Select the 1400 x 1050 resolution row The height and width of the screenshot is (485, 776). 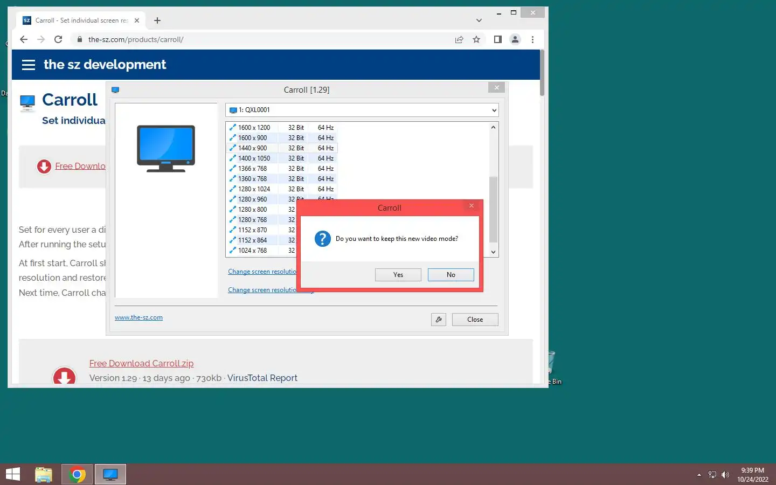click(281, 158)
